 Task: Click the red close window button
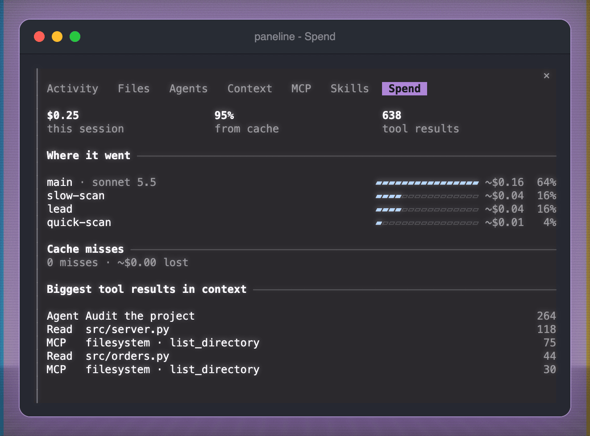coord(39,37)
